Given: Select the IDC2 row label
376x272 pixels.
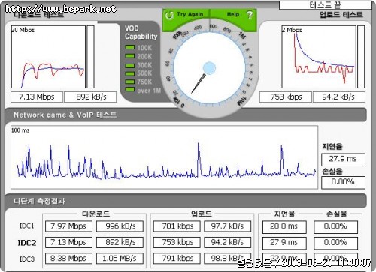Looking at the screenshot, I should [x=27, y=242].
